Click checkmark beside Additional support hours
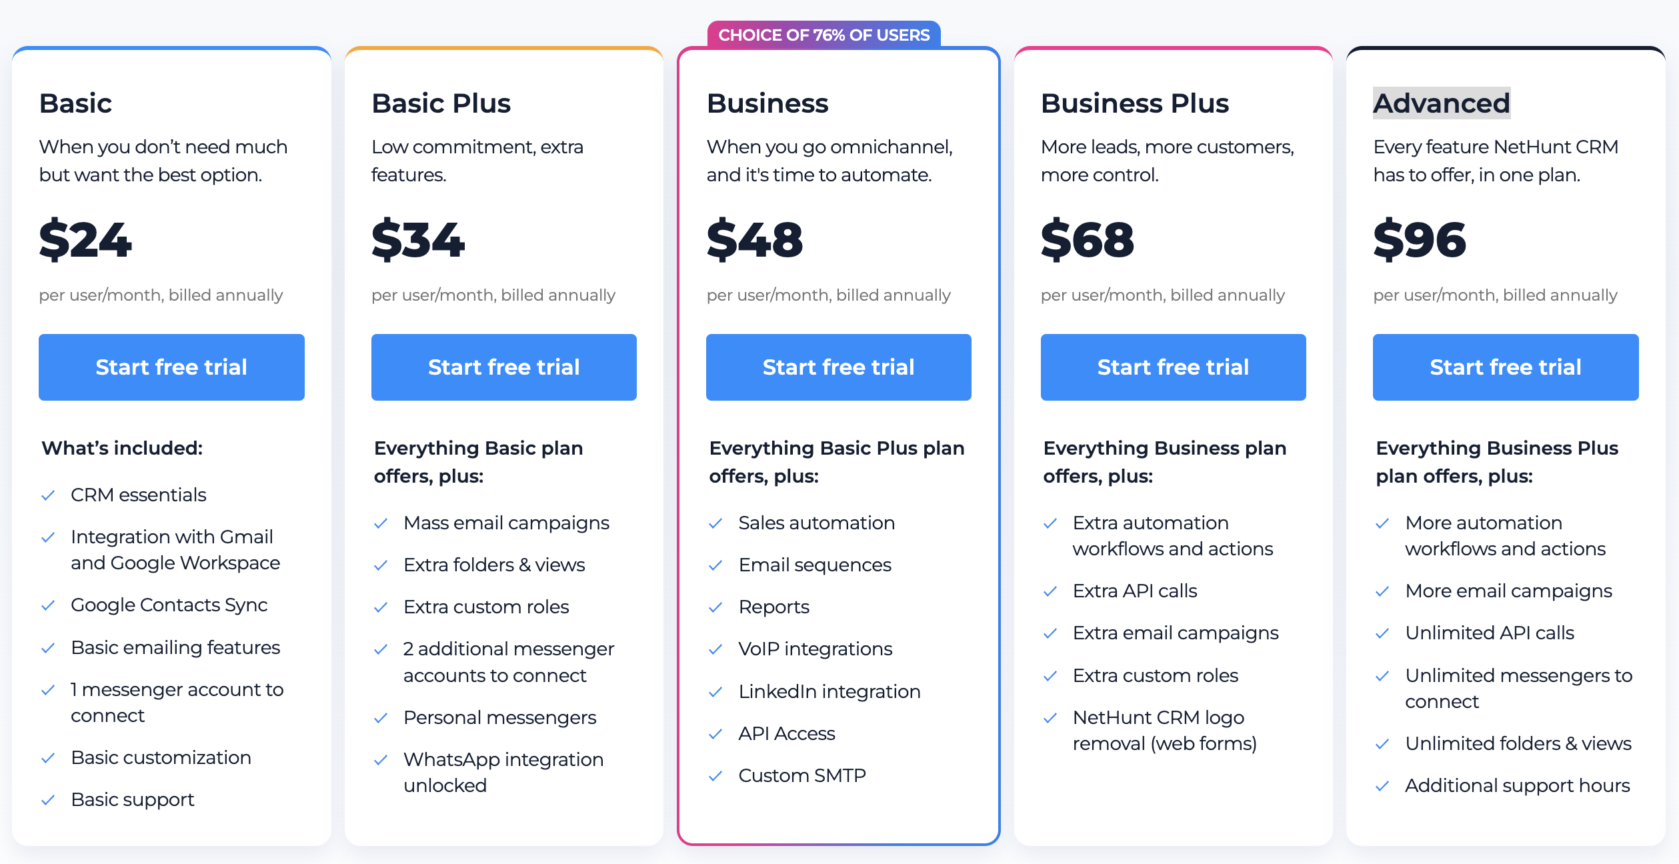1679x864 pixels. tap(1382, 786)
